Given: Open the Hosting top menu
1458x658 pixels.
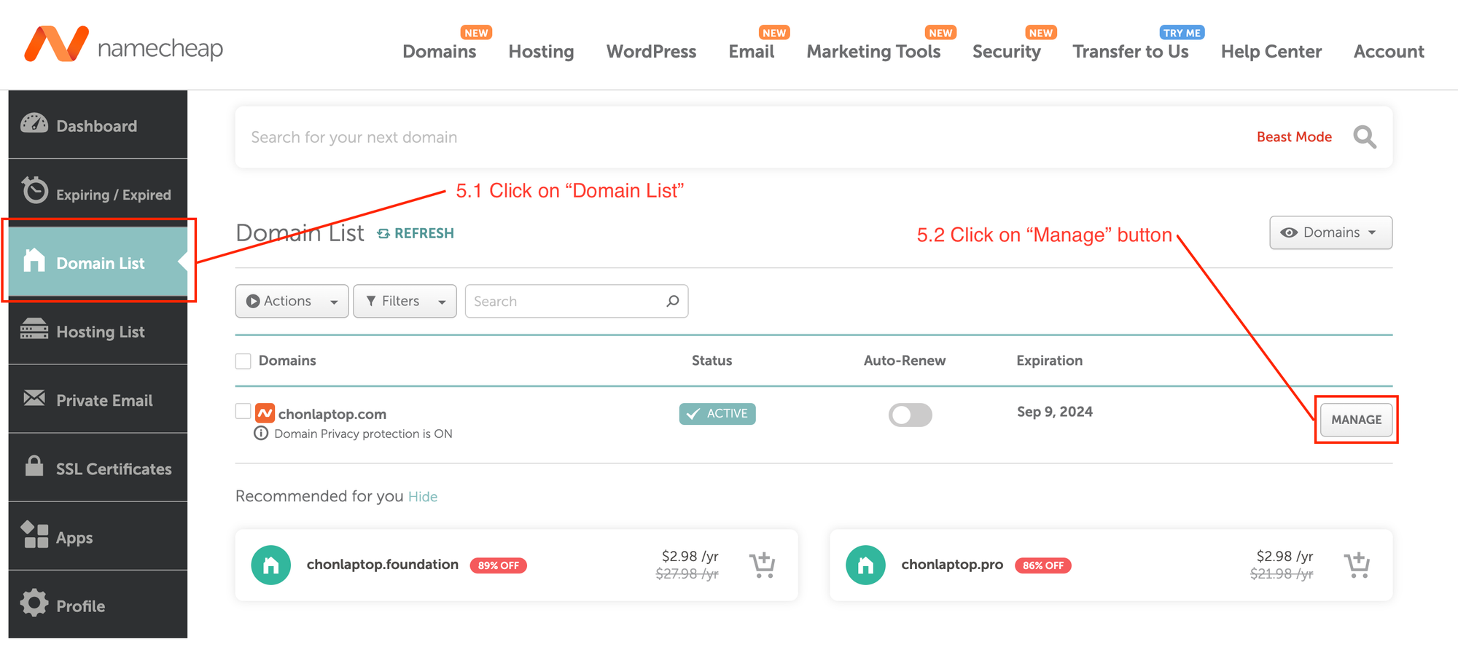Looking at the screenshot, I should [541, 51].
